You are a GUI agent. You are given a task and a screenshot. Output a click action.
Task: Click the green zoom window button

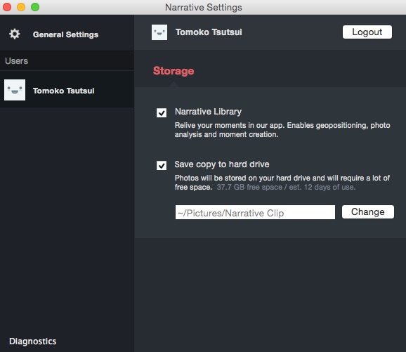point(35,7)
